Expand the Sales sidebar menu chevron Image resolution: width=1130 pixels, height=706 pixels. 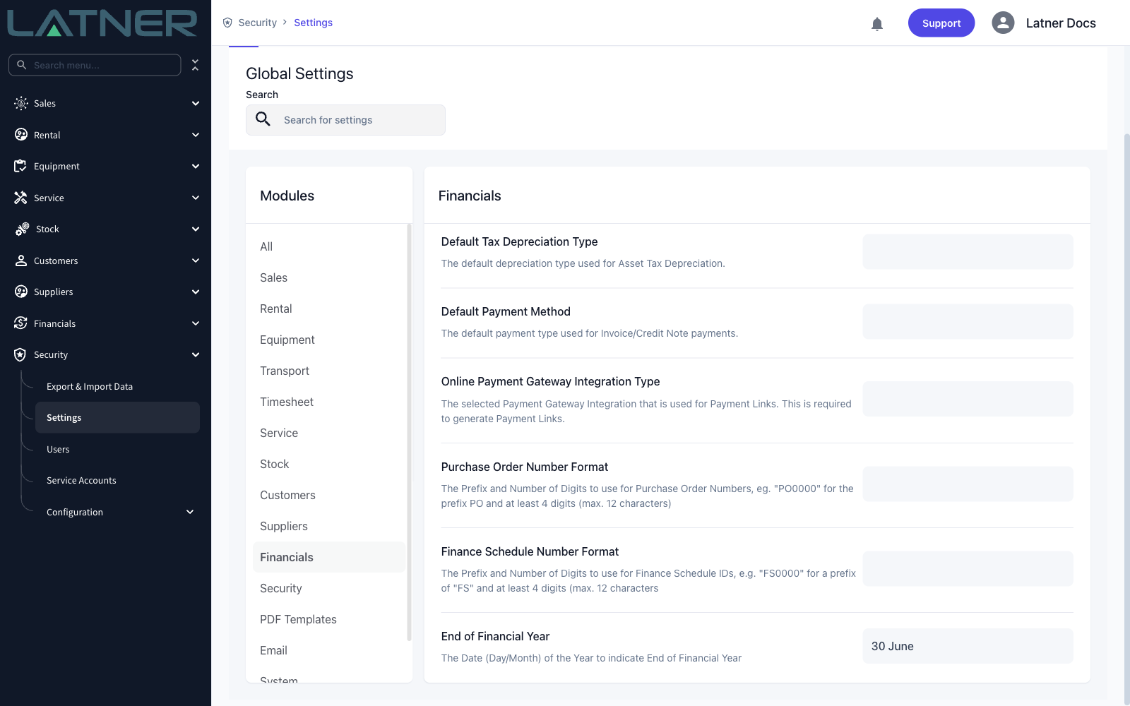click(196, 103)
